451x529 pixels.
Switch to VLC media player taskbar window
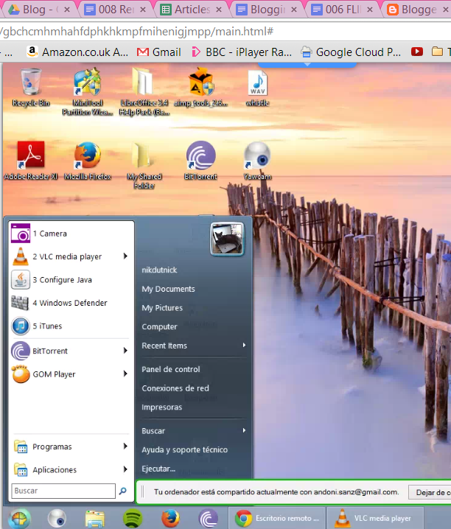(375, 518)
